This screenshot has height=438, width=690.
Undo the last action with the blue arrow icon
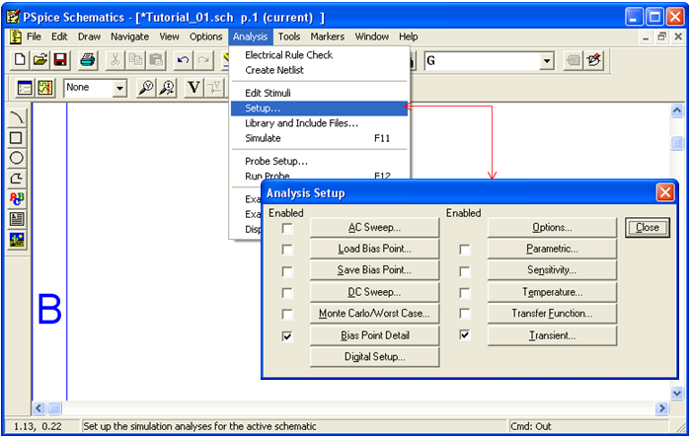(x=183, y=60)
